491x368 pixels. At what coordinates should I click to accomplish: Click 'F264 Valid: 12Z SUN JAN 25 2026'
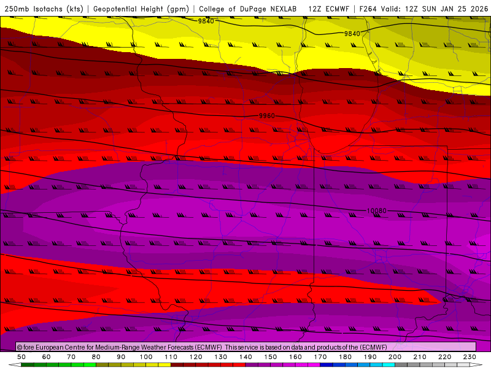[423, 9]
